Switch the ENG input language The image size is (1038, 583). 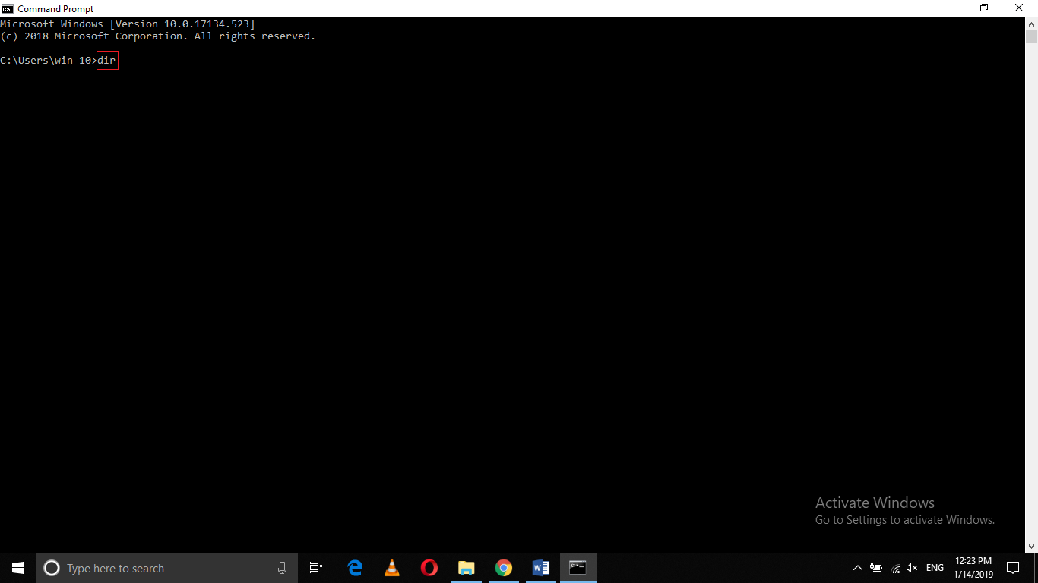[934, 567]
